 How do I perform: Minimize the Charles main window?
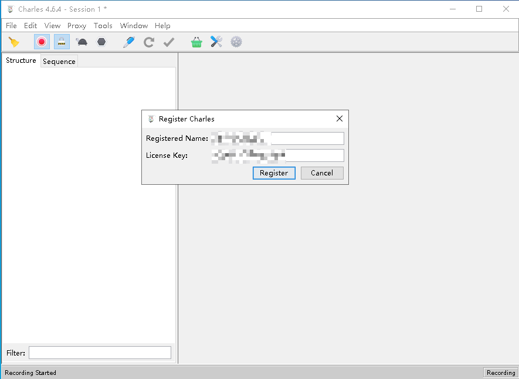pos(453,9)
